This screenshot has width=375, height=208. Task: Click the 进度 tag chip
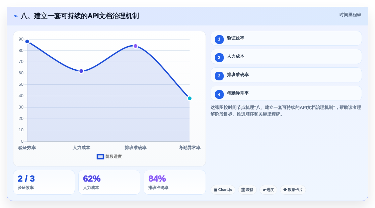268,190
